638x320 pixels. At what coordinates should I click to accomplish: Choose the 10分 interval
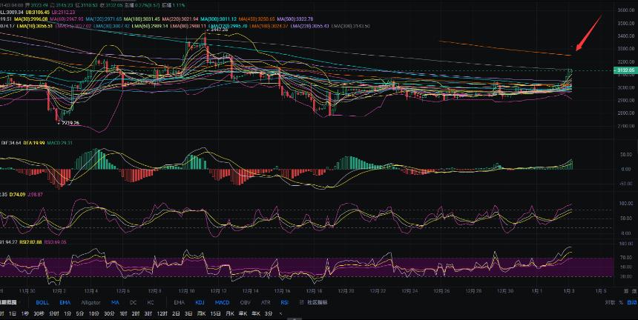(x=94, y=313)
